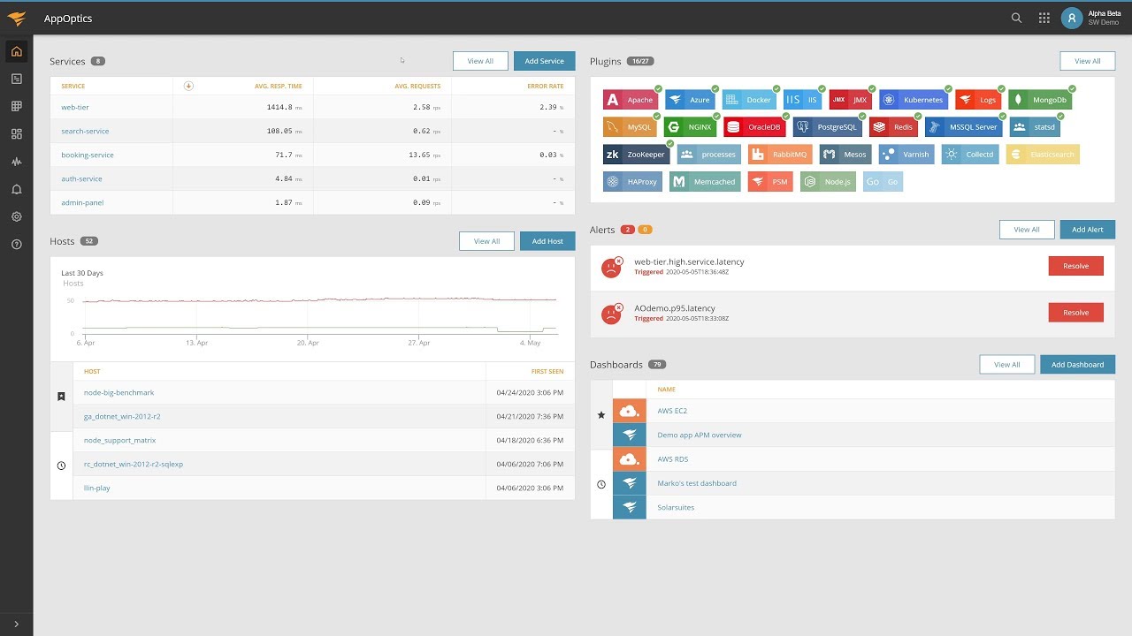Select the Apache plugin tile

click(x=631, y=100)
